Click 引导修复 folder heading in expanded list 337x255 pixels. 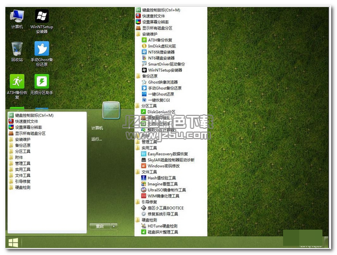coord(146,202)
